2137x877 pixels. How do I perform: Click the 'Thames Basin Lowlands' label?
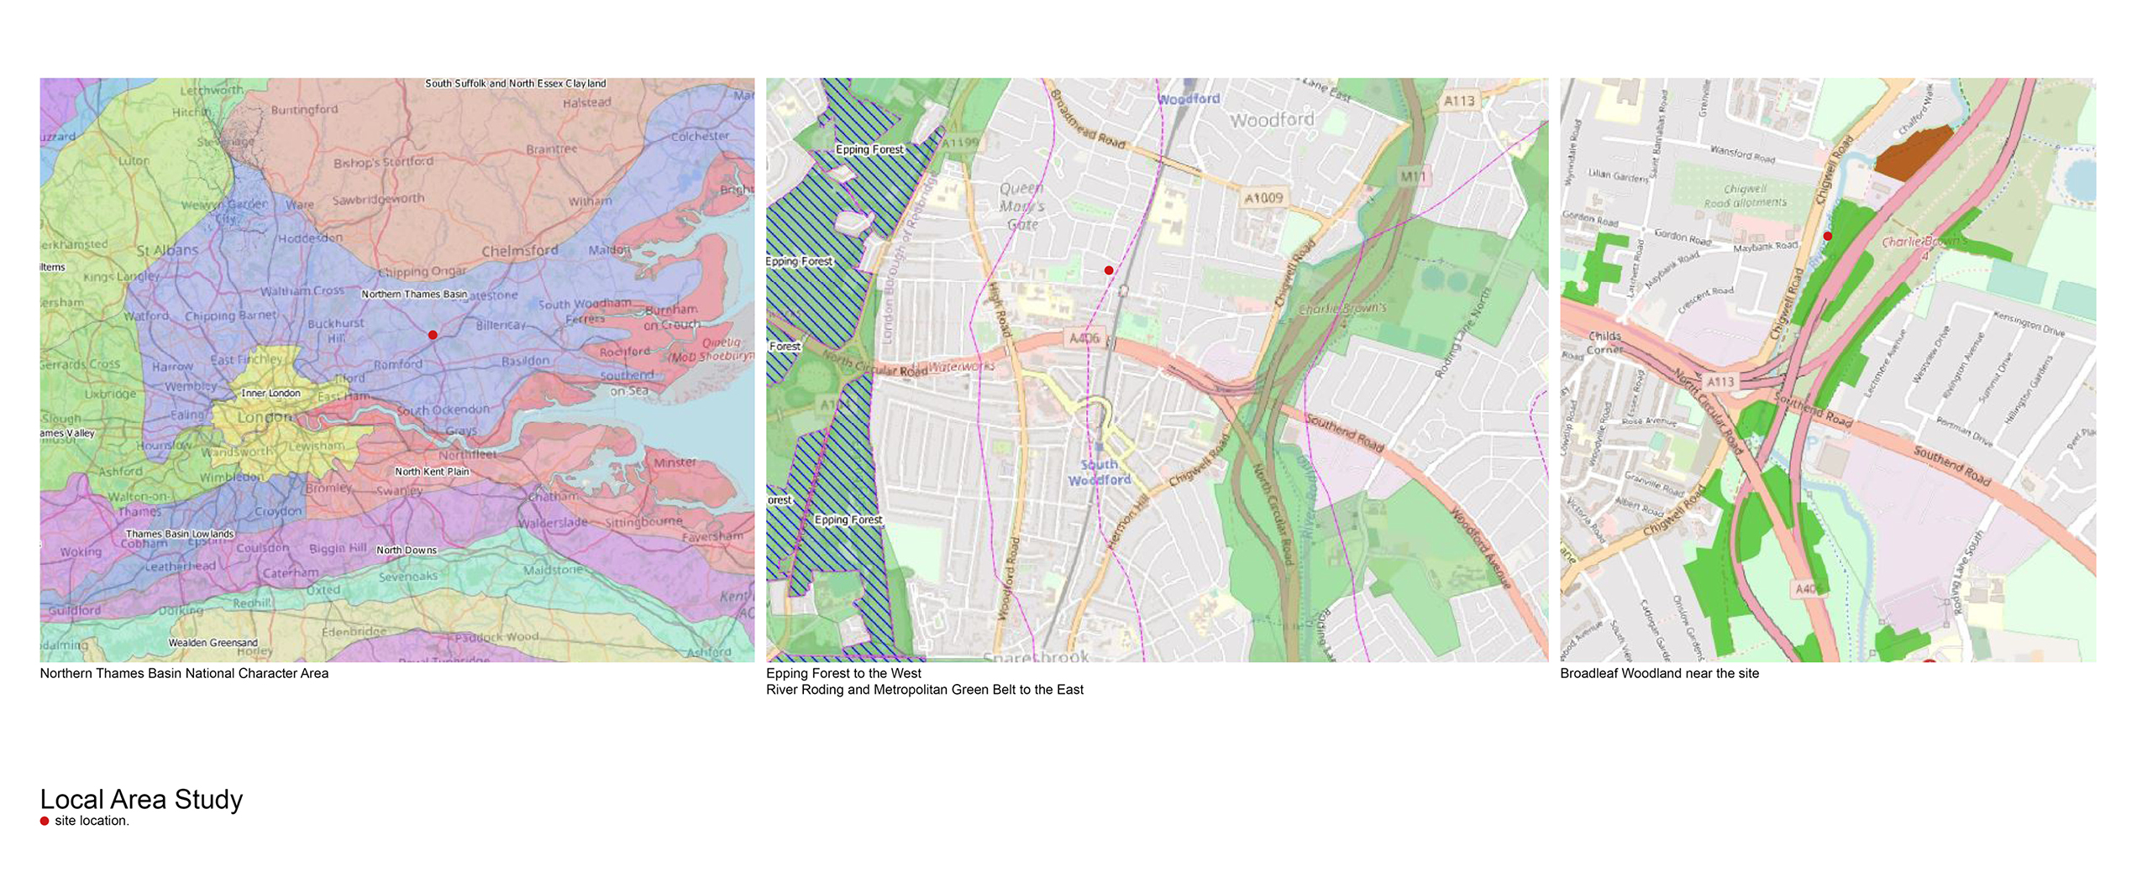[x=180, y=534]
